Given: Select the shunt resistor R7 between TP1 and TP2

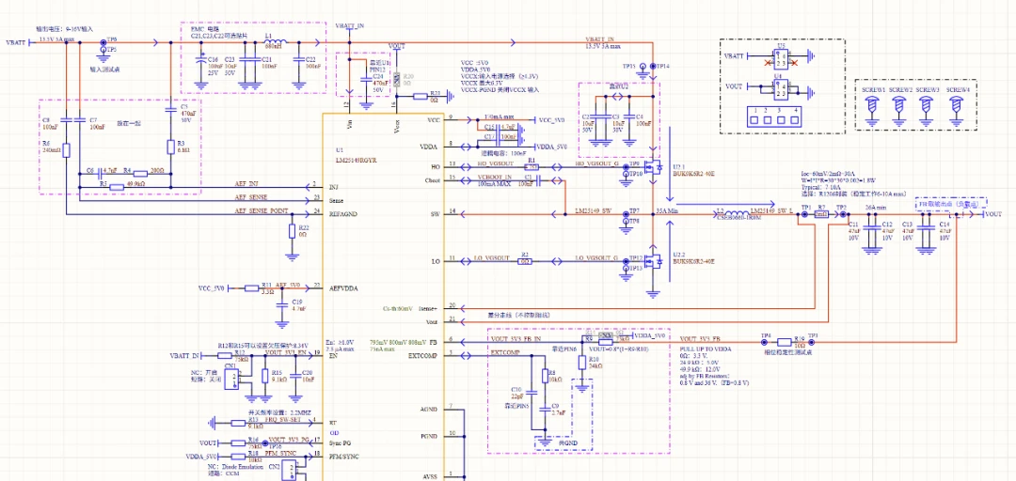Looking at the screenshot, I should [821, 214].
